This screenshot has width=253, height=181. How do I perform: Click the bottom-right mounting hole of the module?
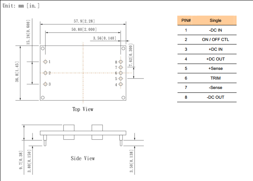pyautogui.click(x=123, y=97)
